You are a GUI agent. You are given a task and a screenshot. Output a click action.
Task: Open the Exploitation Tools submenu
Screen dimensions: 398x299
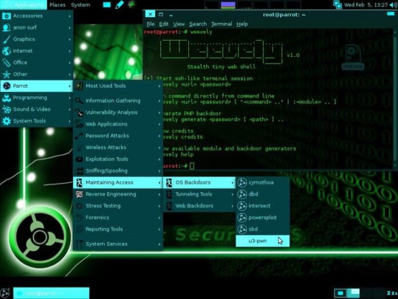[118, 159]
